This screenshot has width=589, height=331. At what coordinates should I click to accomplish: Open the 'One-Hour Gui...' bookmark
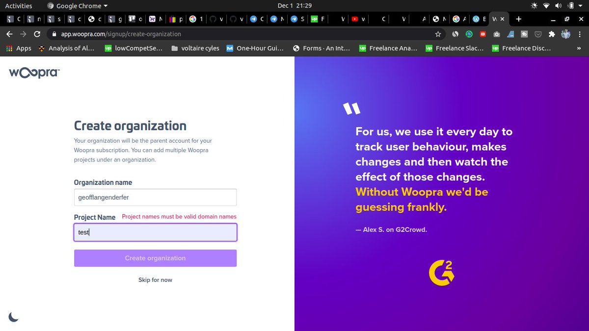(x=255, y=48)
